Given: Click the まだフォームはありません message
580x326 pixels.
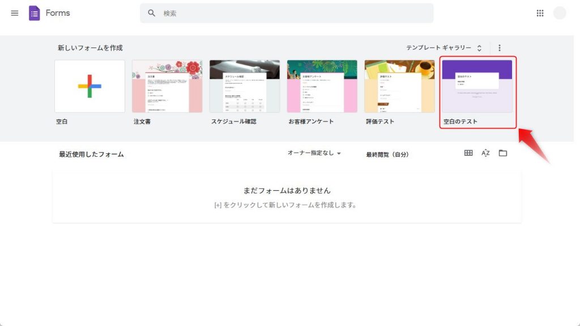Looking at the screenshot, I should point(287,191).
